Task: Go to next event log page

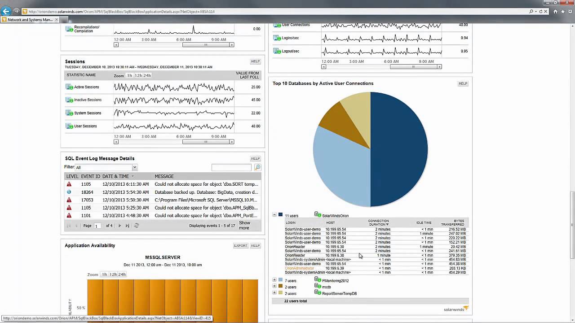Action: pos(119,226)
